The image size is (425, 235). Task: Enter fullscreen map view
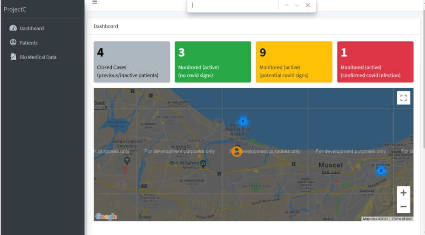[403, 98]
